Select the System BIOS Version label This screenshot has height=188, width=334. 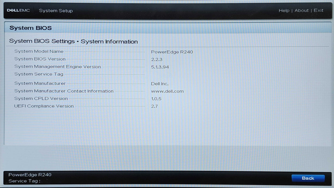40,59
